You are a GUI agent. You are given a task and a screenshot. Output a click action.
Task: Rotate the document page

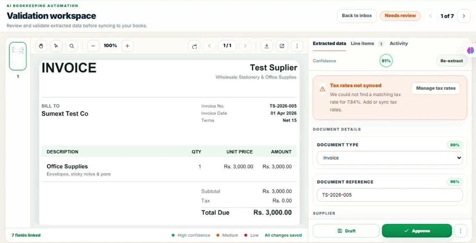click(x=194, y=46)
